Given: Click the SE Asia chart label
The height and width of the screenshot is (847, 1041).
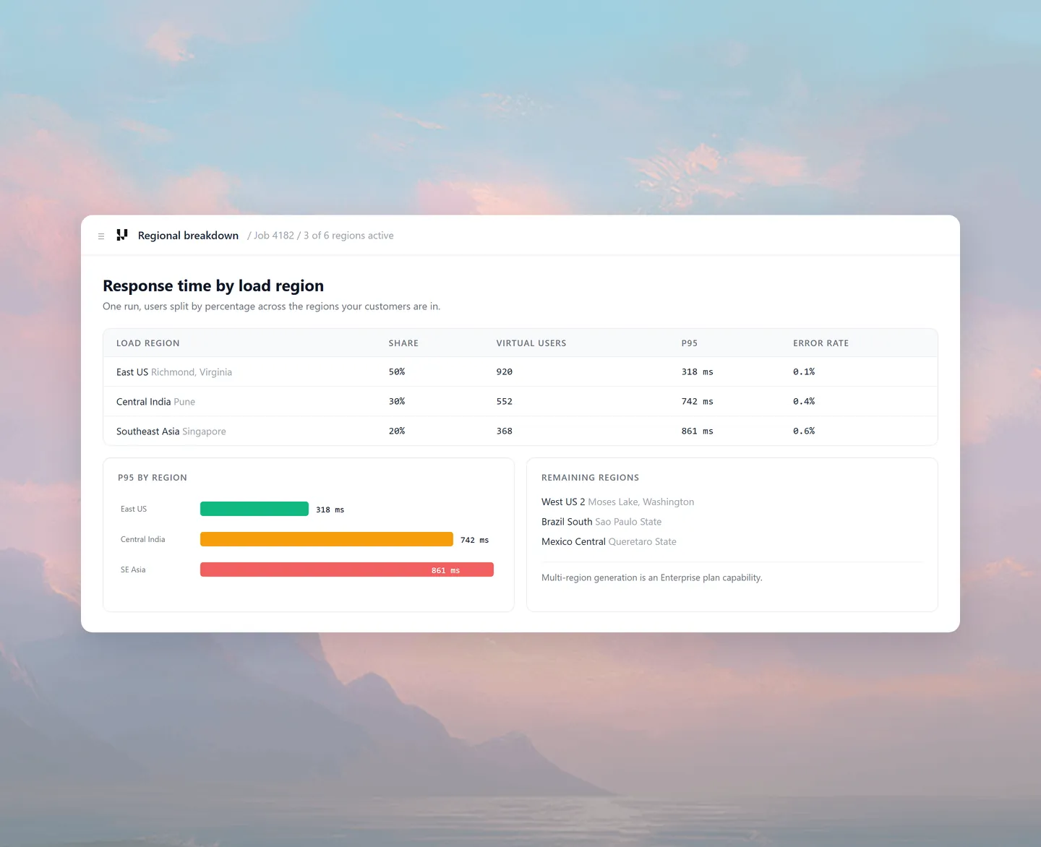Looking at the screenshot, I should point(133,570).
